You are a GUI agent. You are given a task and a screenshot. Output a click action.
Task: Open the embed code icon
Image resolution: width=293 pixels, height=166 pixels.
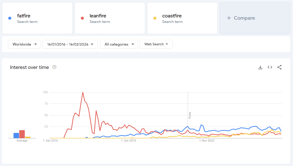pyautogui.click(x=270, y=67)
